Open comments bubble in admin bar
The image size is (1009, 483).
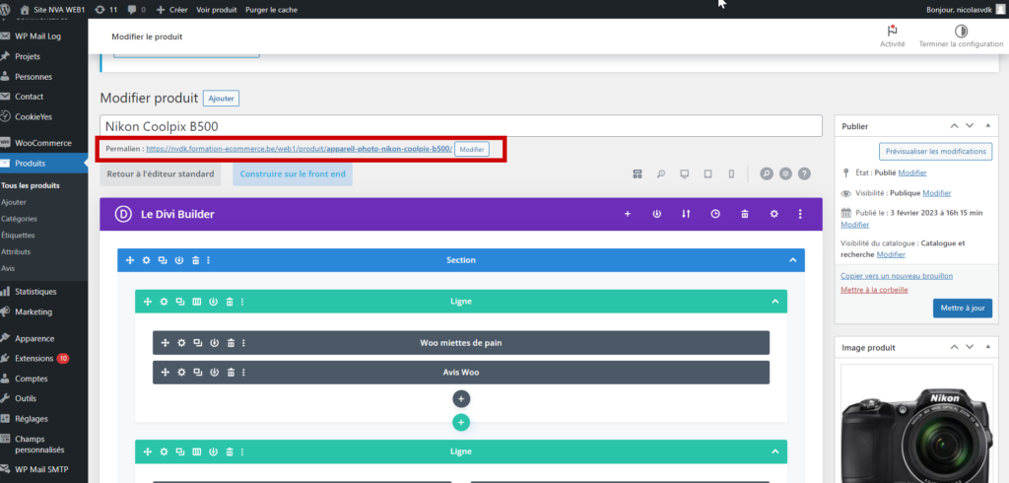136,10
